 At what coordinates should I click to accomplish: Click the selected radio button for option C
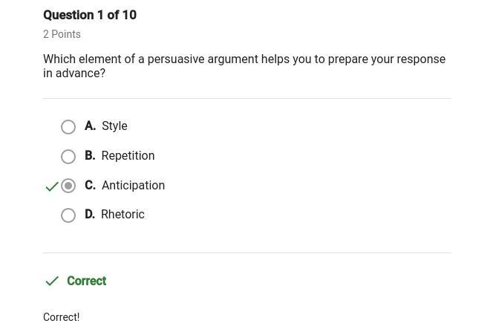point(68,186)
